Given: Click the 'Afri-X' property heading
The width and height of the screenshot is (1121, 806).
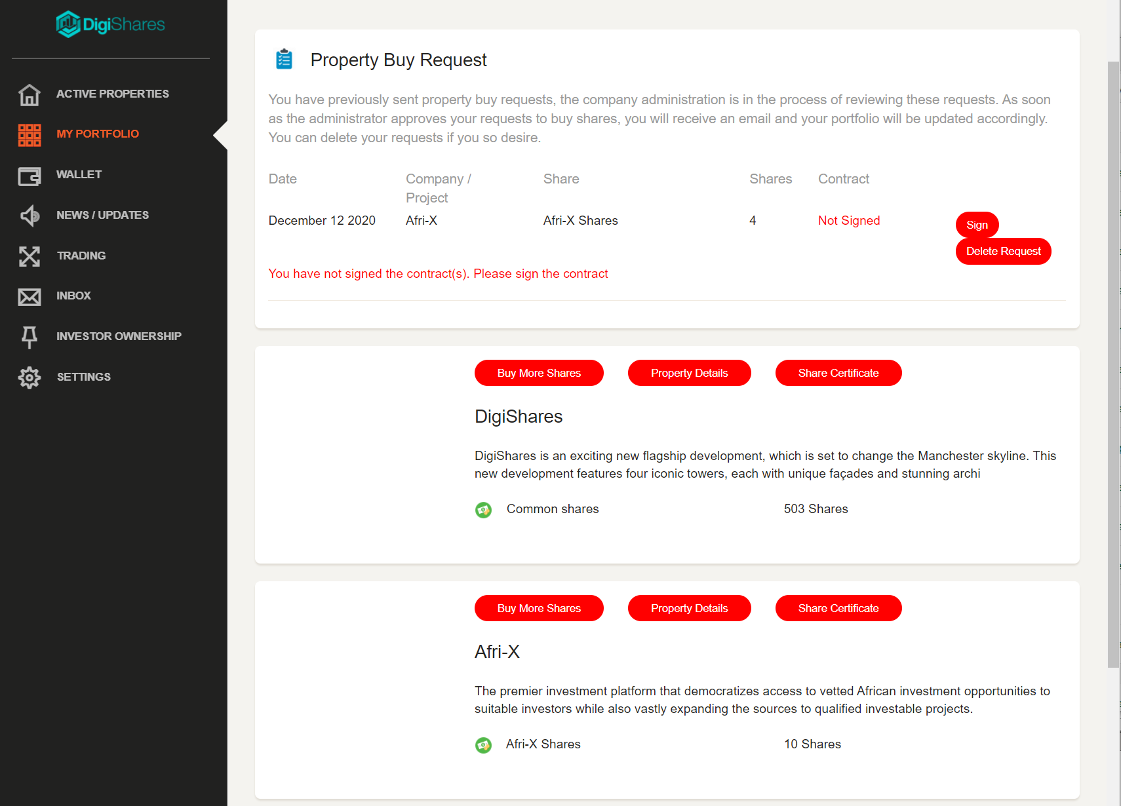Looking at the screenshot, I should pos(497,652).
